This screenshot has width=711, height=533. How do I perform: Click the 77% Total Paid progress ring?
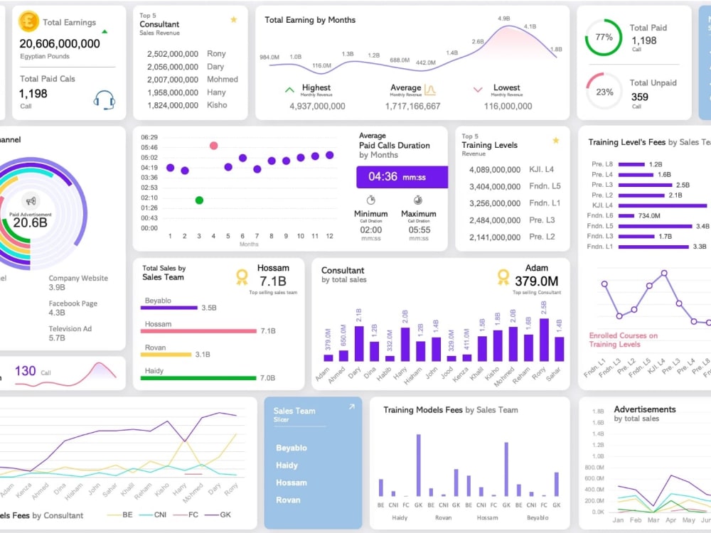pyautogui.click(x=603, y=37)
